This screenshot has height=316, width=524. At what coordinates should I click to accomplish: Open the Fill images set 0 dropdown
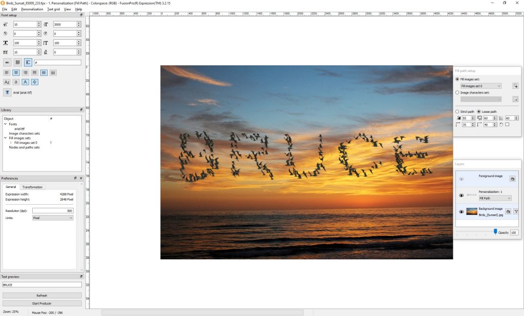481,86
